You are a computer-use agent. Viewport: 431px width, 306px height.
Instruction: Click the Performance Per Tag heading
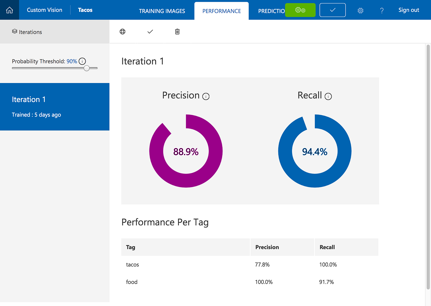165,222
